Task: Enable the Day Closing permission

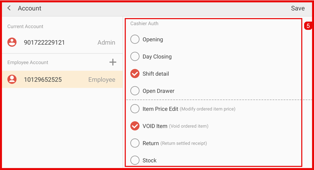Action: click(135, 57)
